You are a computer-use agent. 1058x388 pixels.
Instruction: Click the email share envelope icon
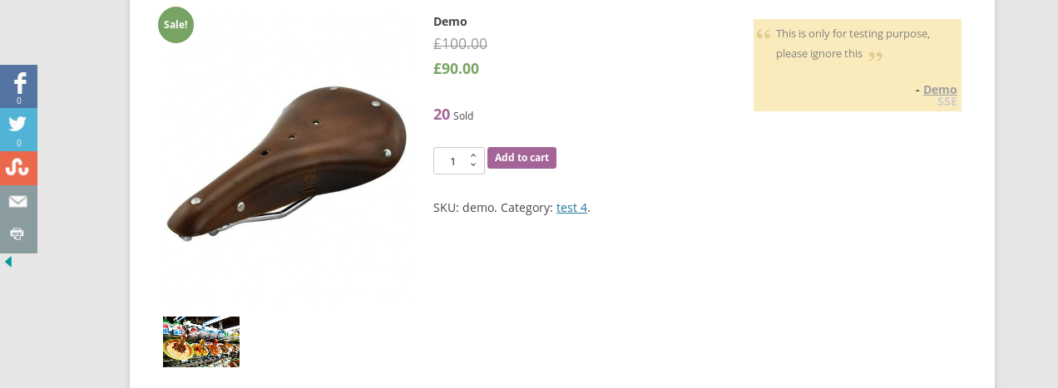click(x=18, y=202)
